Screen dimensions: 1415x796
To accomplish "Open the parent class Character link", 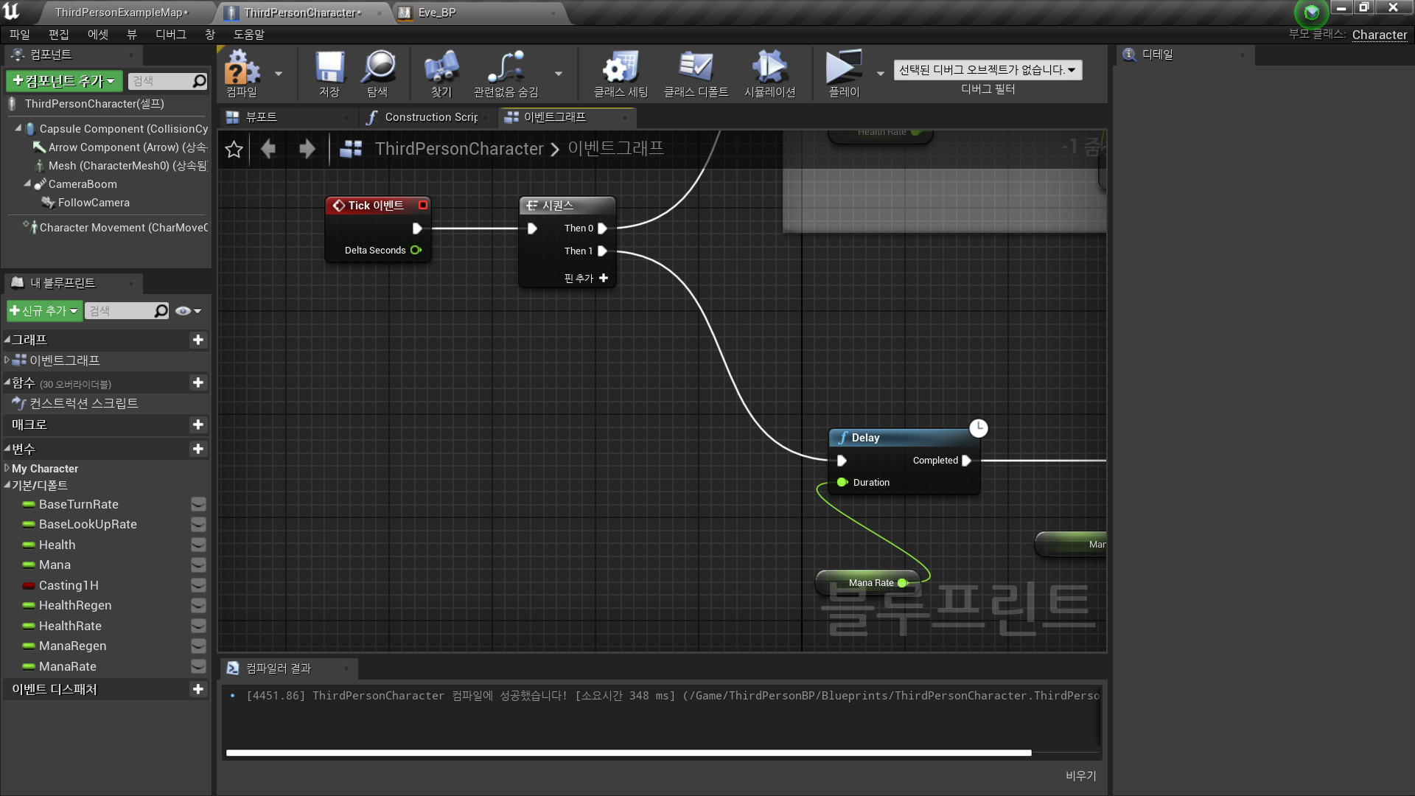I will (x=1379, y=35).
